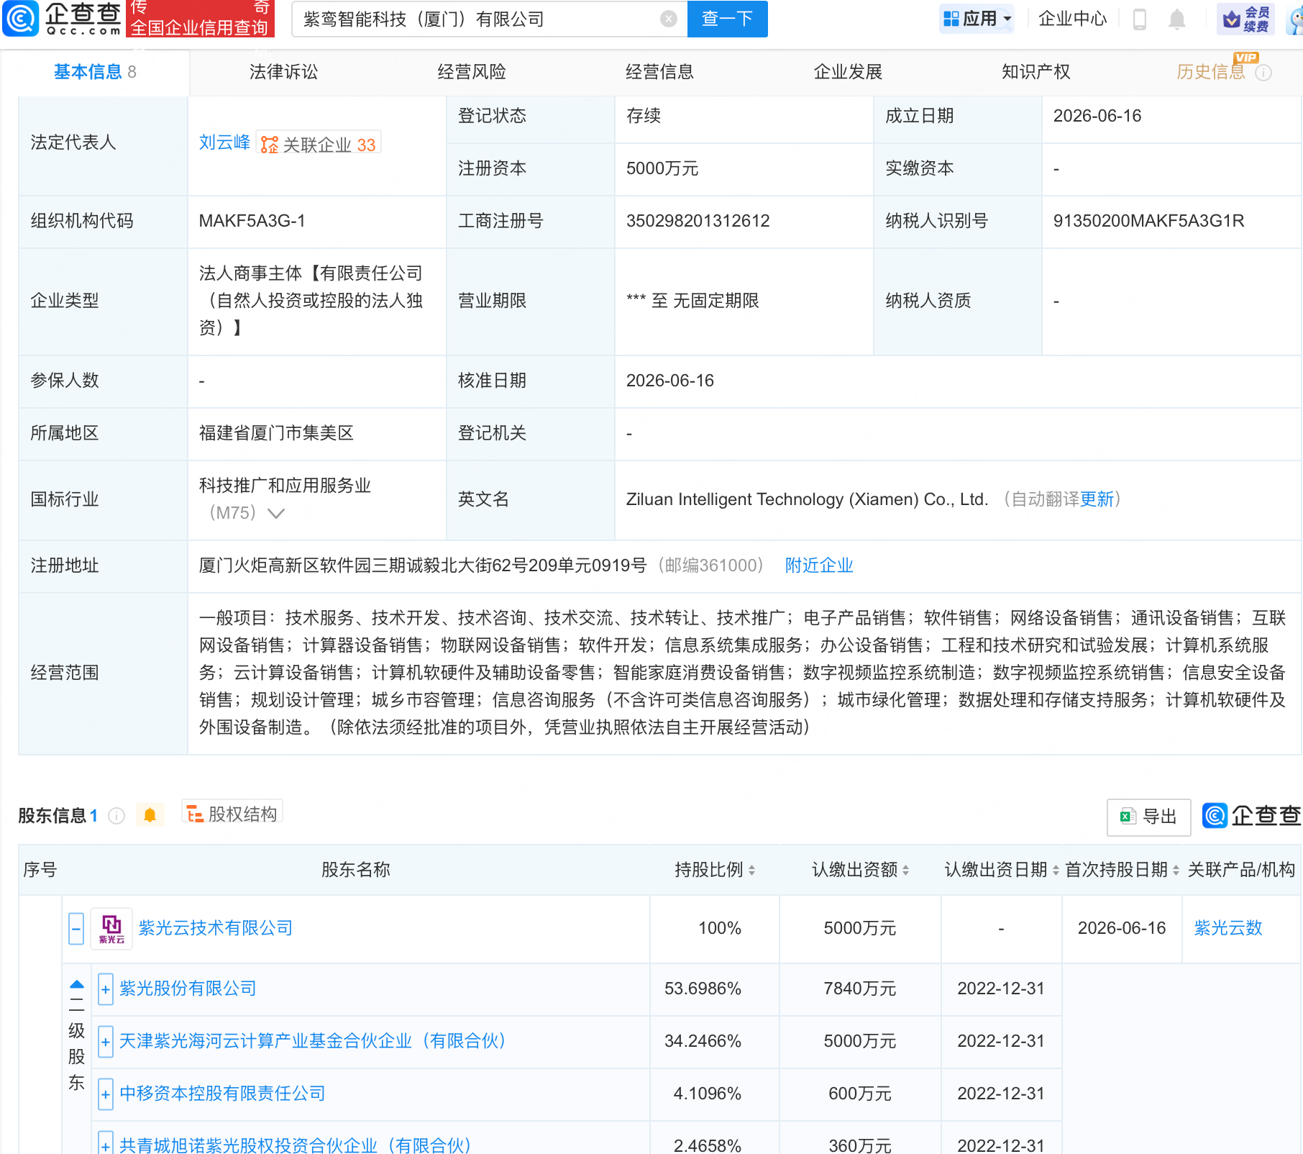
Task: Open 中移资本控股有限责任公司 link
Action: tap(222, 1094)
